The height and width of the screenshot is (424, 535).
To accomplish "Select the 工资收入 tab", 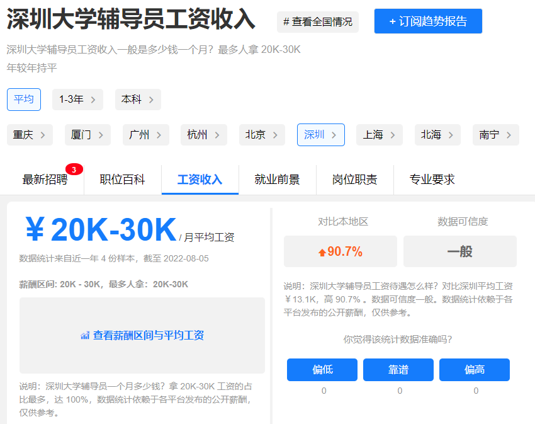I will click(200, 180).
